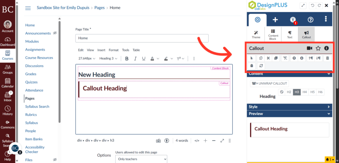Select the Content Block tool

coord(273,34)
